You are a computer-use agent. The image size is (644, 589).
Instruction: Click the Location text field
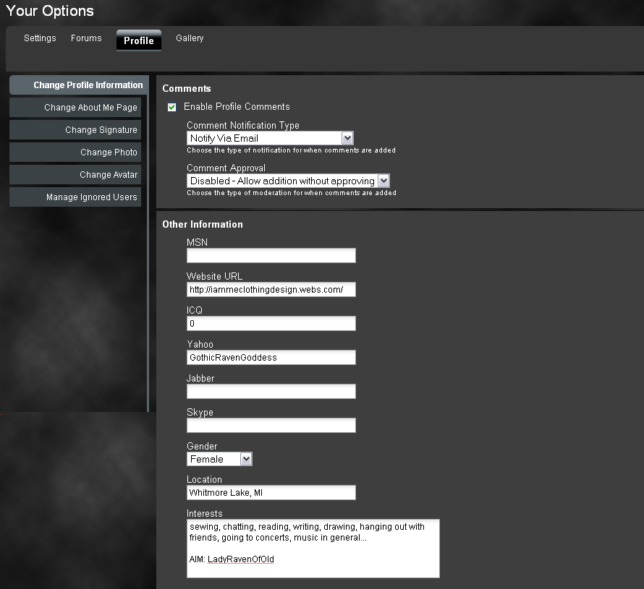click(x=271, y=492)
